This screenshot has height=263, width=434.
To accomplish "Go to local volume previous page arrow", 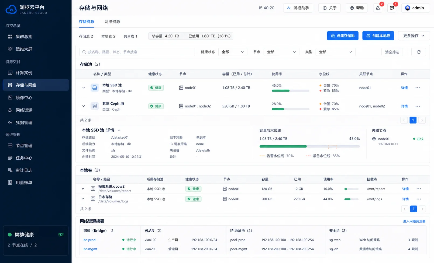I will [x=405, y=209].
